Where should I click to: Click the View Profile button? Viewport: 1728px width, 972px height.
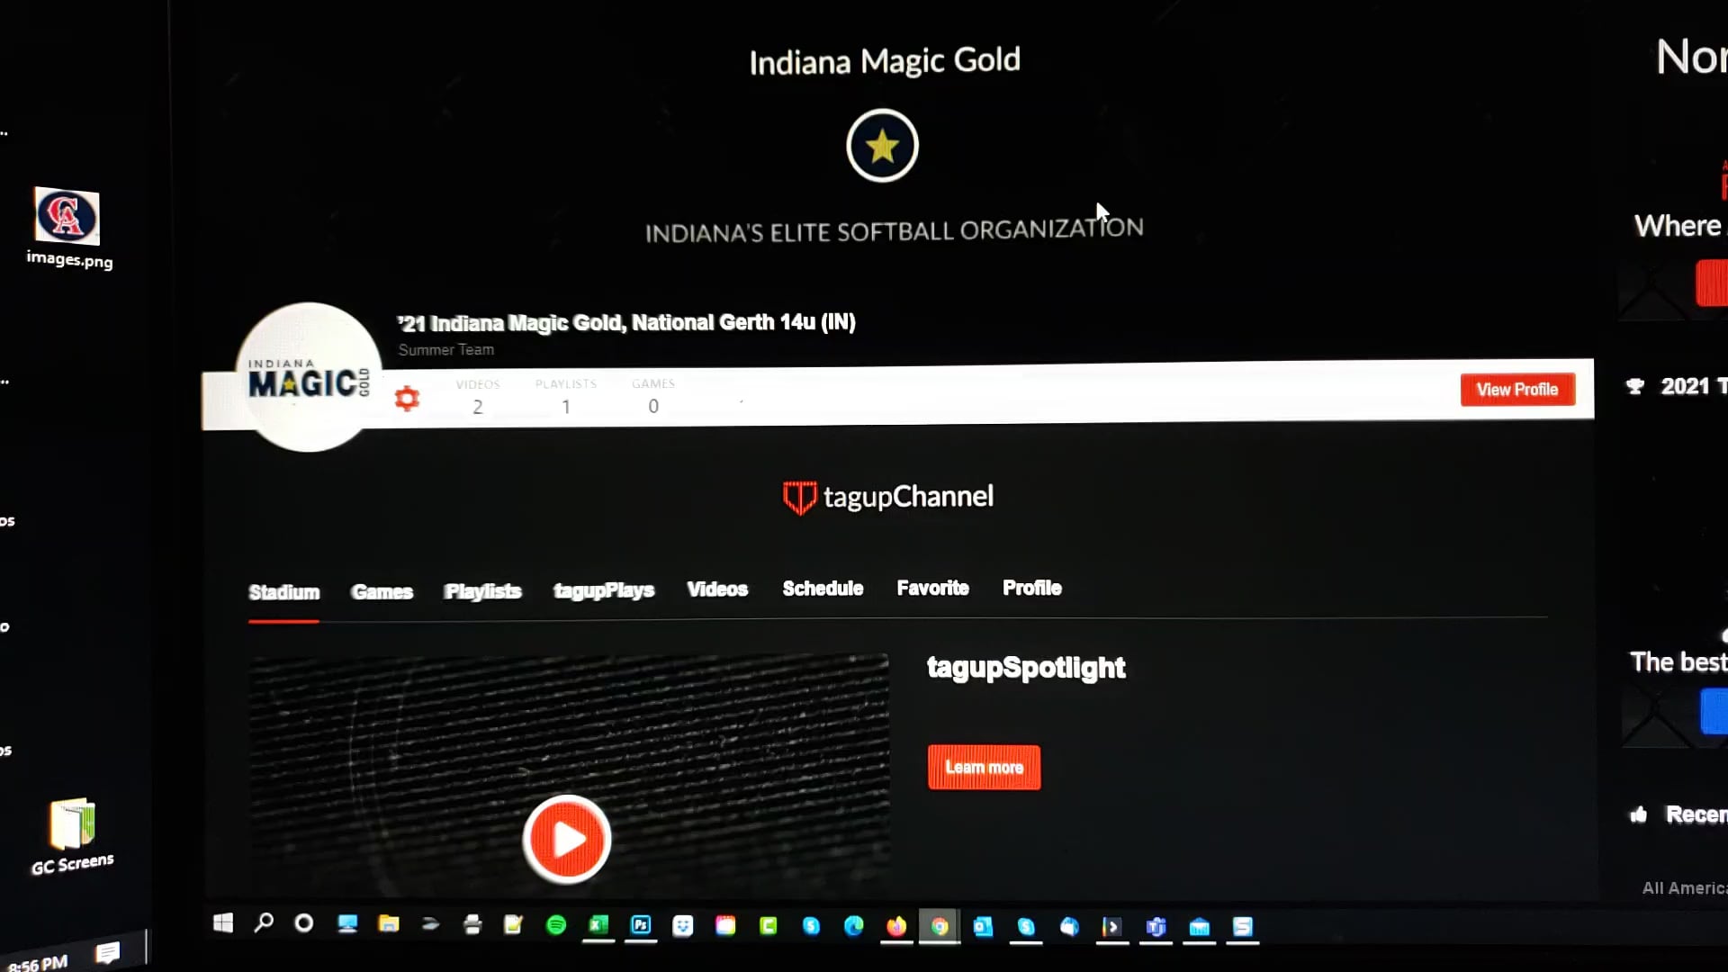1516,390
